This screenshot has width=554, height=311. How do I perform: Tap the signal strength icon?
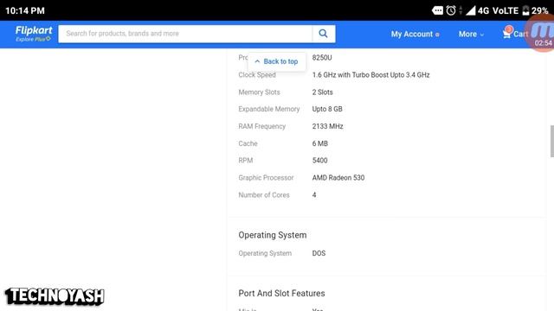[x=471, y=10]
